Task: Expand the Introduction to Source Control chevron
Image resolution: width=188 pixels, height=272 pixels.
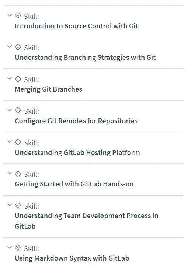Action: point(10,15)
